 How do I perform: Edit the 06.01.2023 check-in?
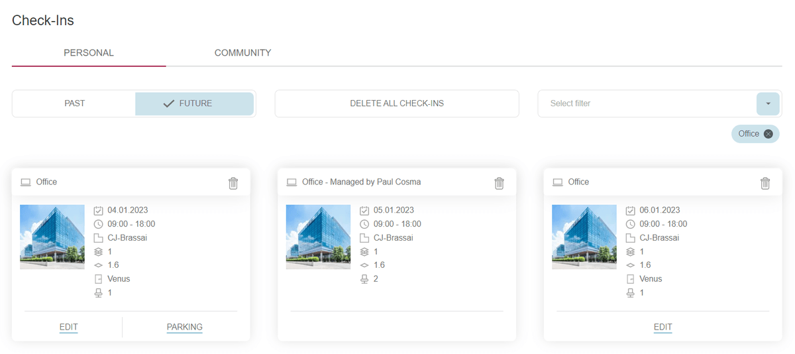[x=662, y=327]
